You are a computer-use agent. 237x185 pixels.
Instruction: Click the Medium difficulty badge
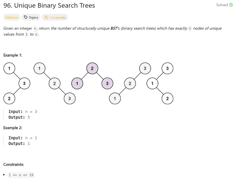tap(12, 18)
